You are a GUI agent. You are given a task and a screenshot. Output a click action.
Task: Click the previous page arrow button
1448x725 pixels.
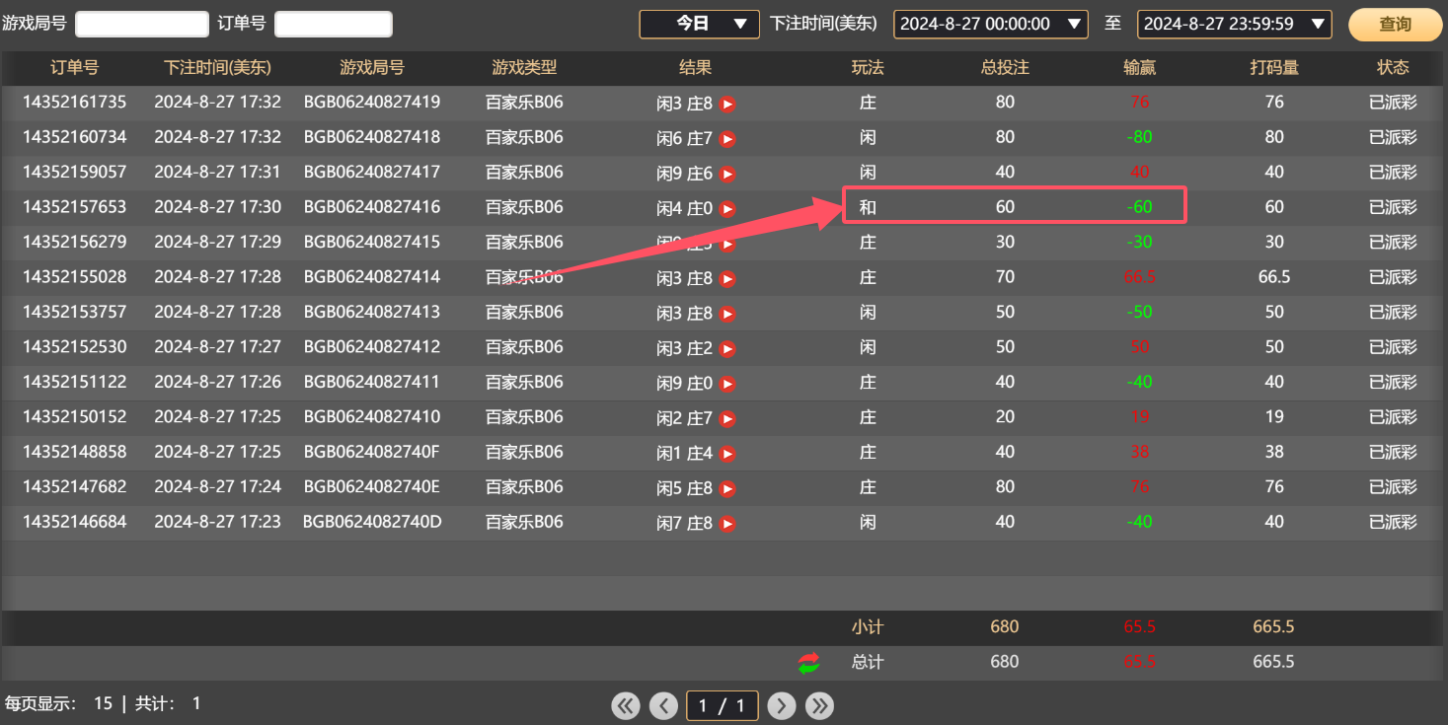coord(663,705)
